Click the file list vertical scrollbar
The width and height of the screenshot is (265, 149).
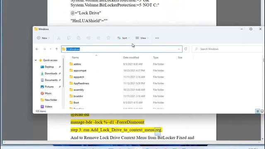coord(263,60)
